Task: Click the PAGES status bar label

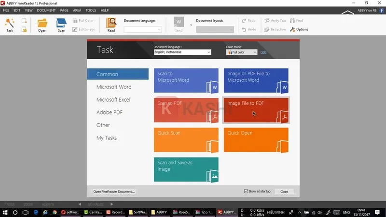Action: 9,204
